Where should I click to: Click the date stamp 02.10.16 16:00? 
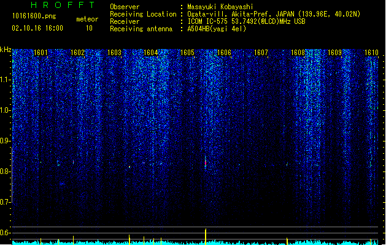pos(37,28)
